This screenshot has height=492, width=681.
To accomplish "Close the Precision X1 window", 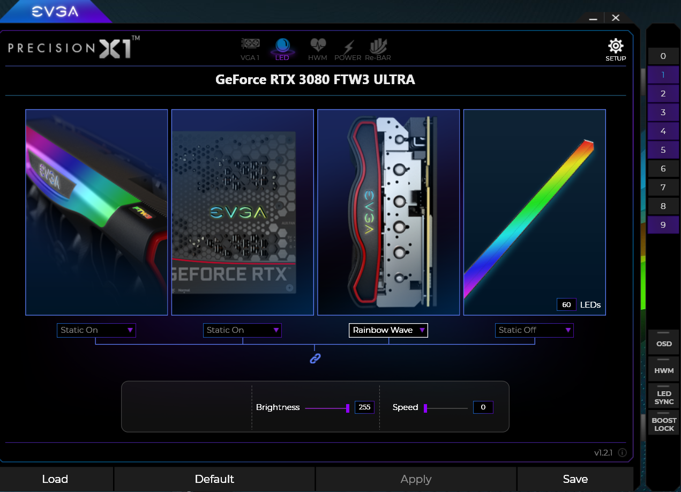I will click(x=616, y=18).
